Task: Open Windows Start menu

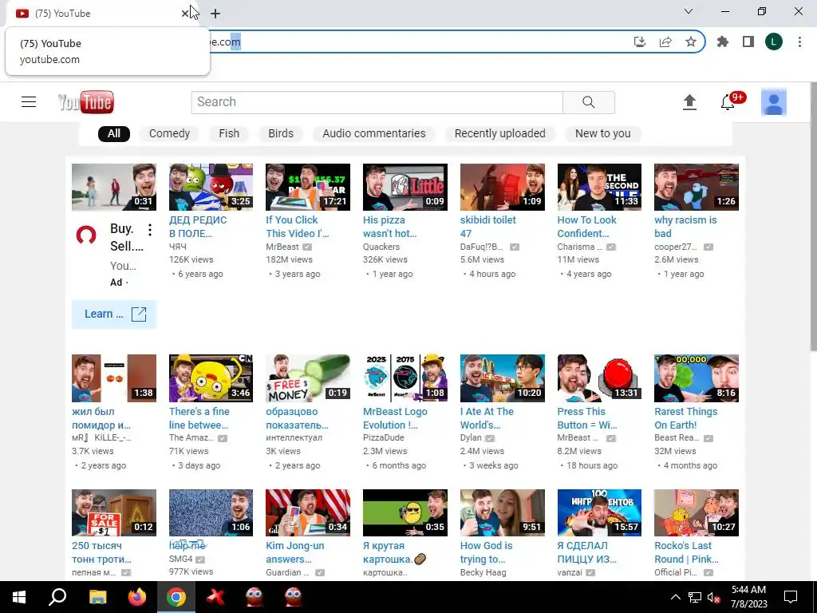Action: (x=19, y=597)
